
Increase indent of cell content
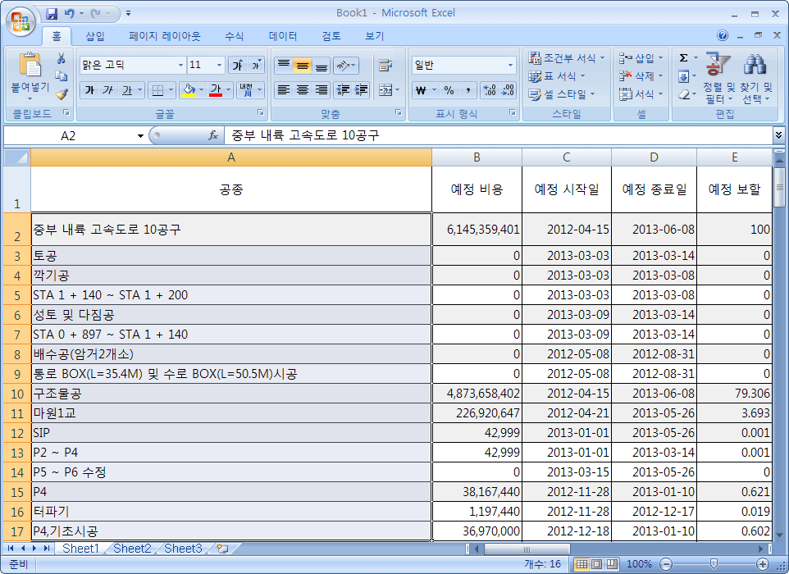(362, 90)
